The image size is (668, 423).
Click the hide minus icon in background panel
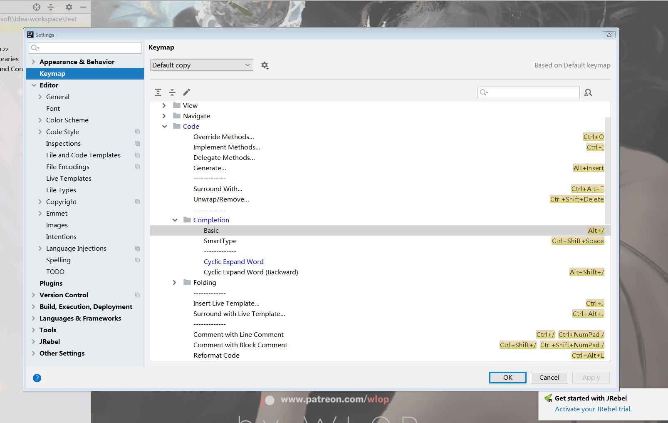pos(83,7)
